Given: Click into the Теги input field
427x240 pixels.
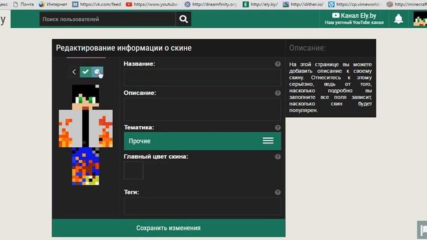Looking at the screenshot, I should click(x=202, y=207).
